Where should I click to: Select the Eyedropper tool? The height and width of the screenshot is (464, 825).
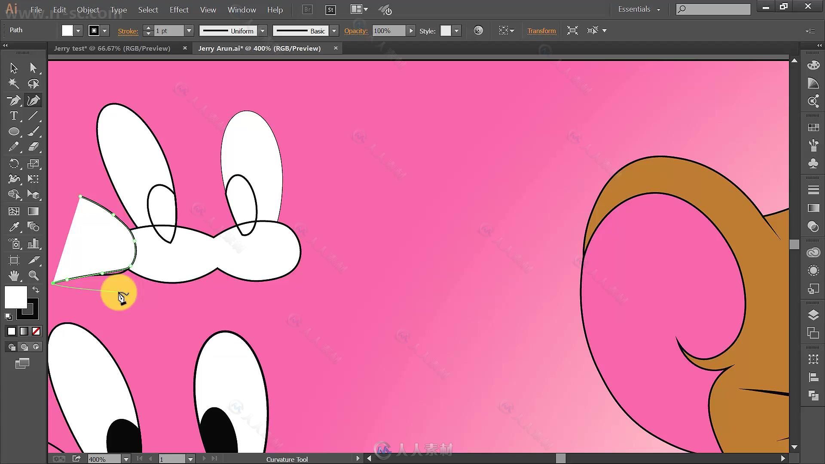click(x=13, y=227)
